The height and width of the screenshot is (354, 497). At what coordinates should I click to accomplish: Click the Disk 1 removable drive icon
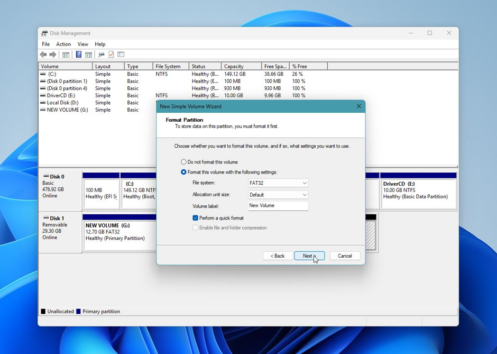coord(46,218)
